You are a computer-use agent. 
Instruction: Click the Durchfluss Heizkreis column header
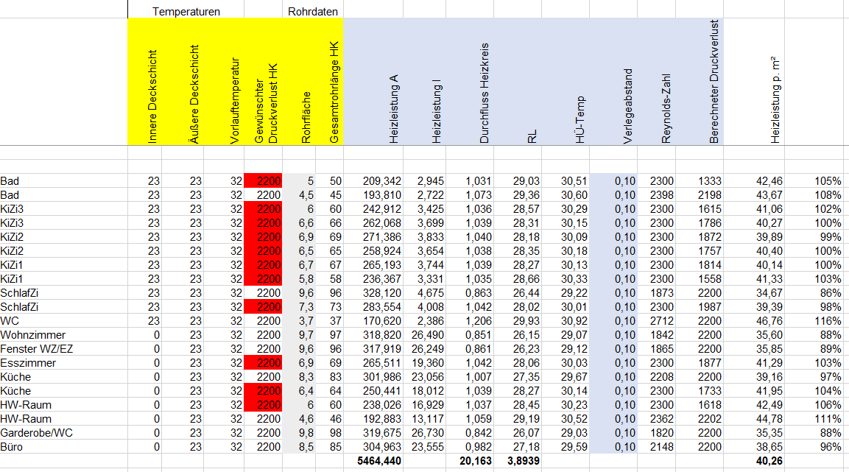pyautogui.click(x=484, y=93)
